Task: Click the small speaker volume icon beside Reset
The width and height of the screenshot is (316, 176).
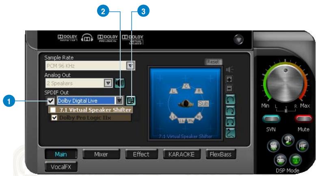Action: (230, 69)
